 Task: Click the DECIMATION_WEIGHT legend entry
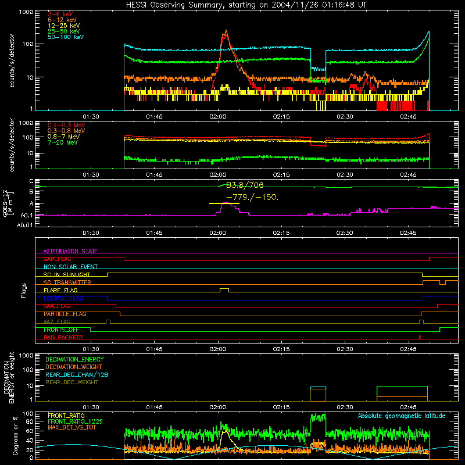click(x=74, y=367)
